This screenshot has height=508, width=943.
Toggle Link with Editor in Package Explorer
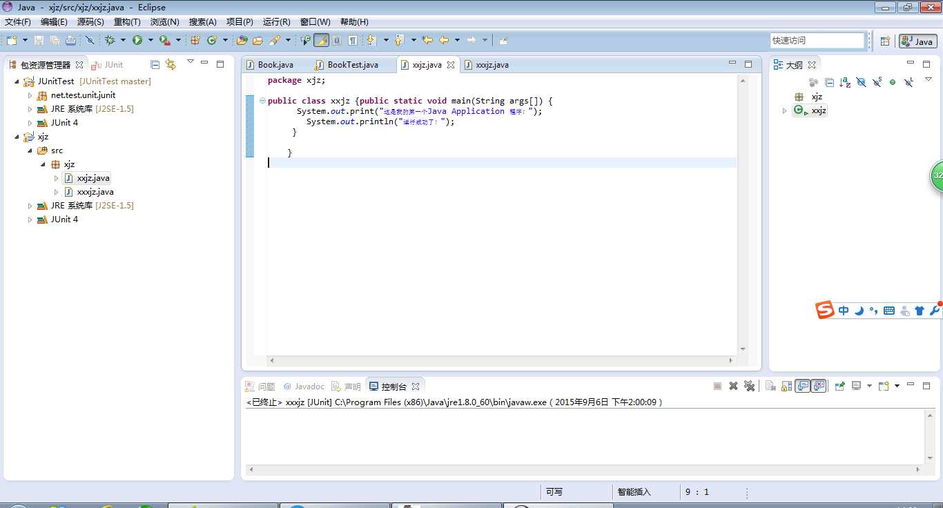click(171, 65)
